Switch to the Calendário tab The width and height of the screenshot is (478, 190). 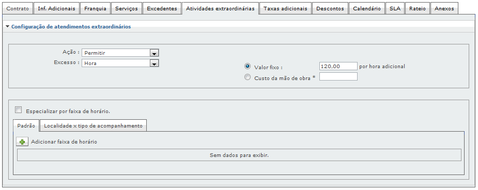367,9
